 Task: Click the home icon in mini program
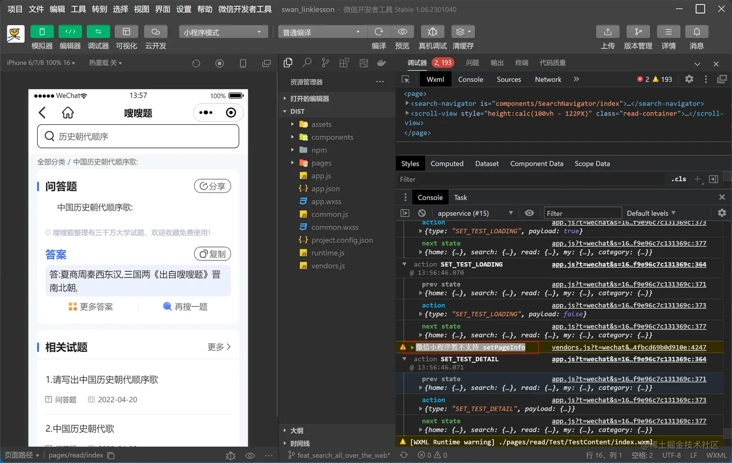pyautogui.click(x=68, y=113)
